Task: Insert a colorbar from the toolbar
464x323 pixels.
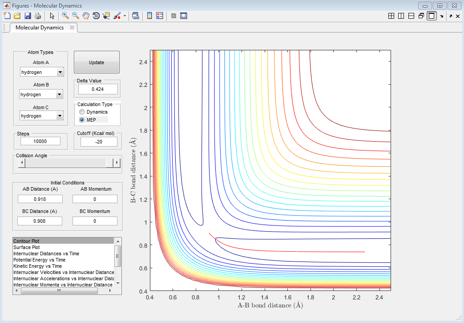Action: 149,16
